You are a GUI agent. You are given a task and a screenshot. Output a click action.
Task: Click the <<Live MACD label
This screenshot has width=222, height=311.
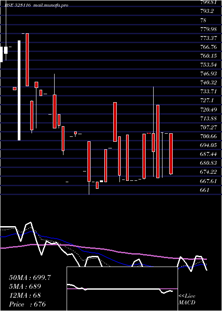pyautogui.click(x=187, y=299)
